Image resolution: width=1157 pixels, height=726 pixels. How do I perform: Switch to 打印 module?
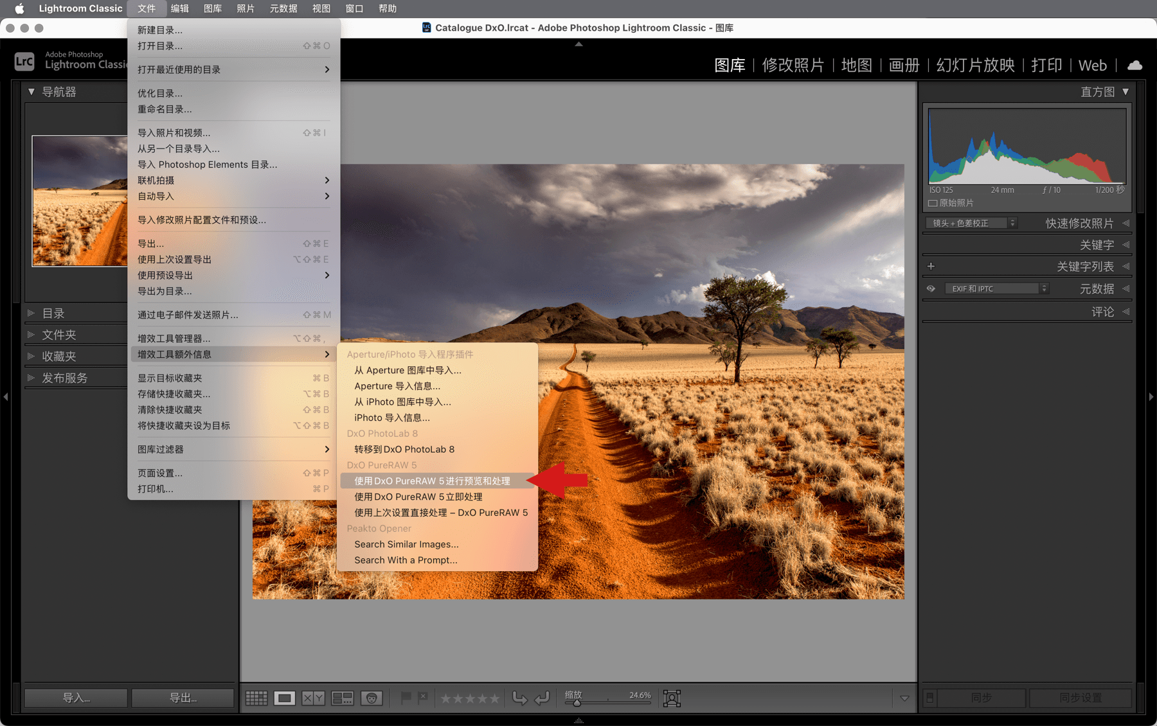[1046, 65]
